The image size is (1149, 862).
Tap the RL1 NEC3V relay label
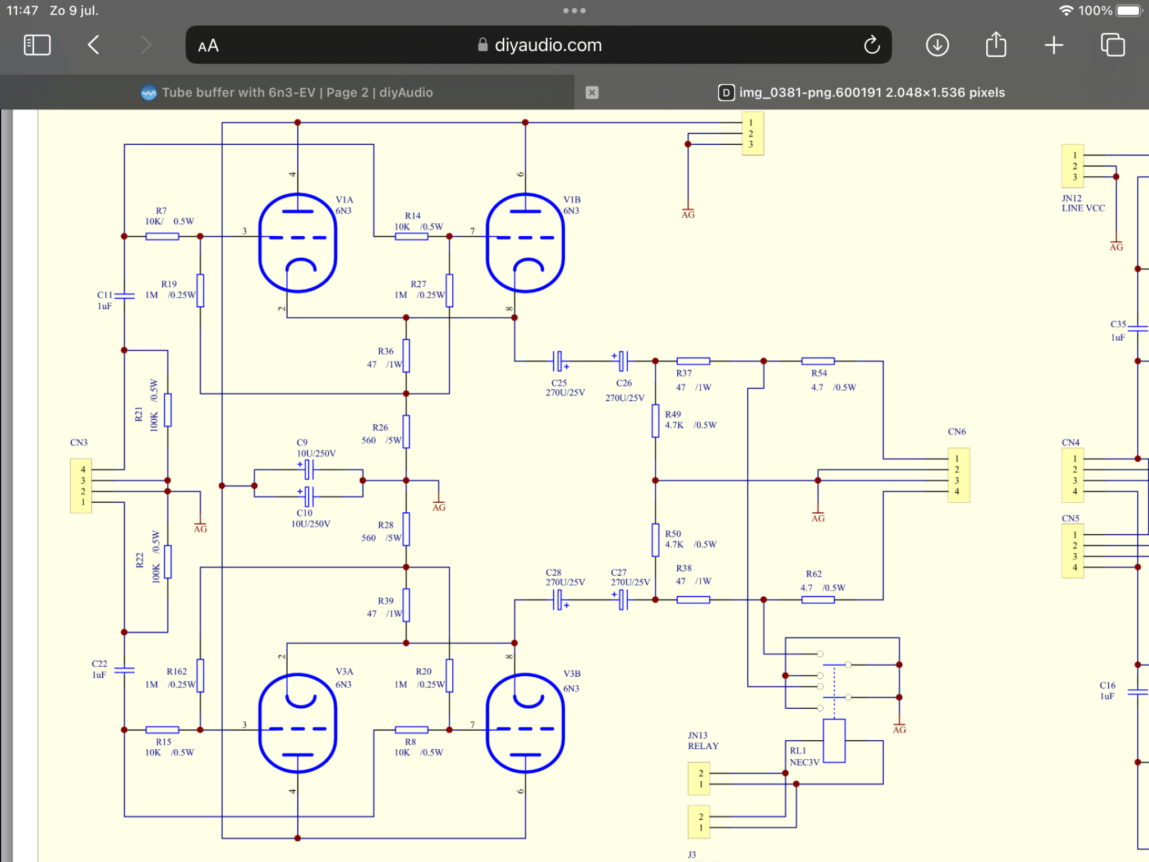point(804,756)
